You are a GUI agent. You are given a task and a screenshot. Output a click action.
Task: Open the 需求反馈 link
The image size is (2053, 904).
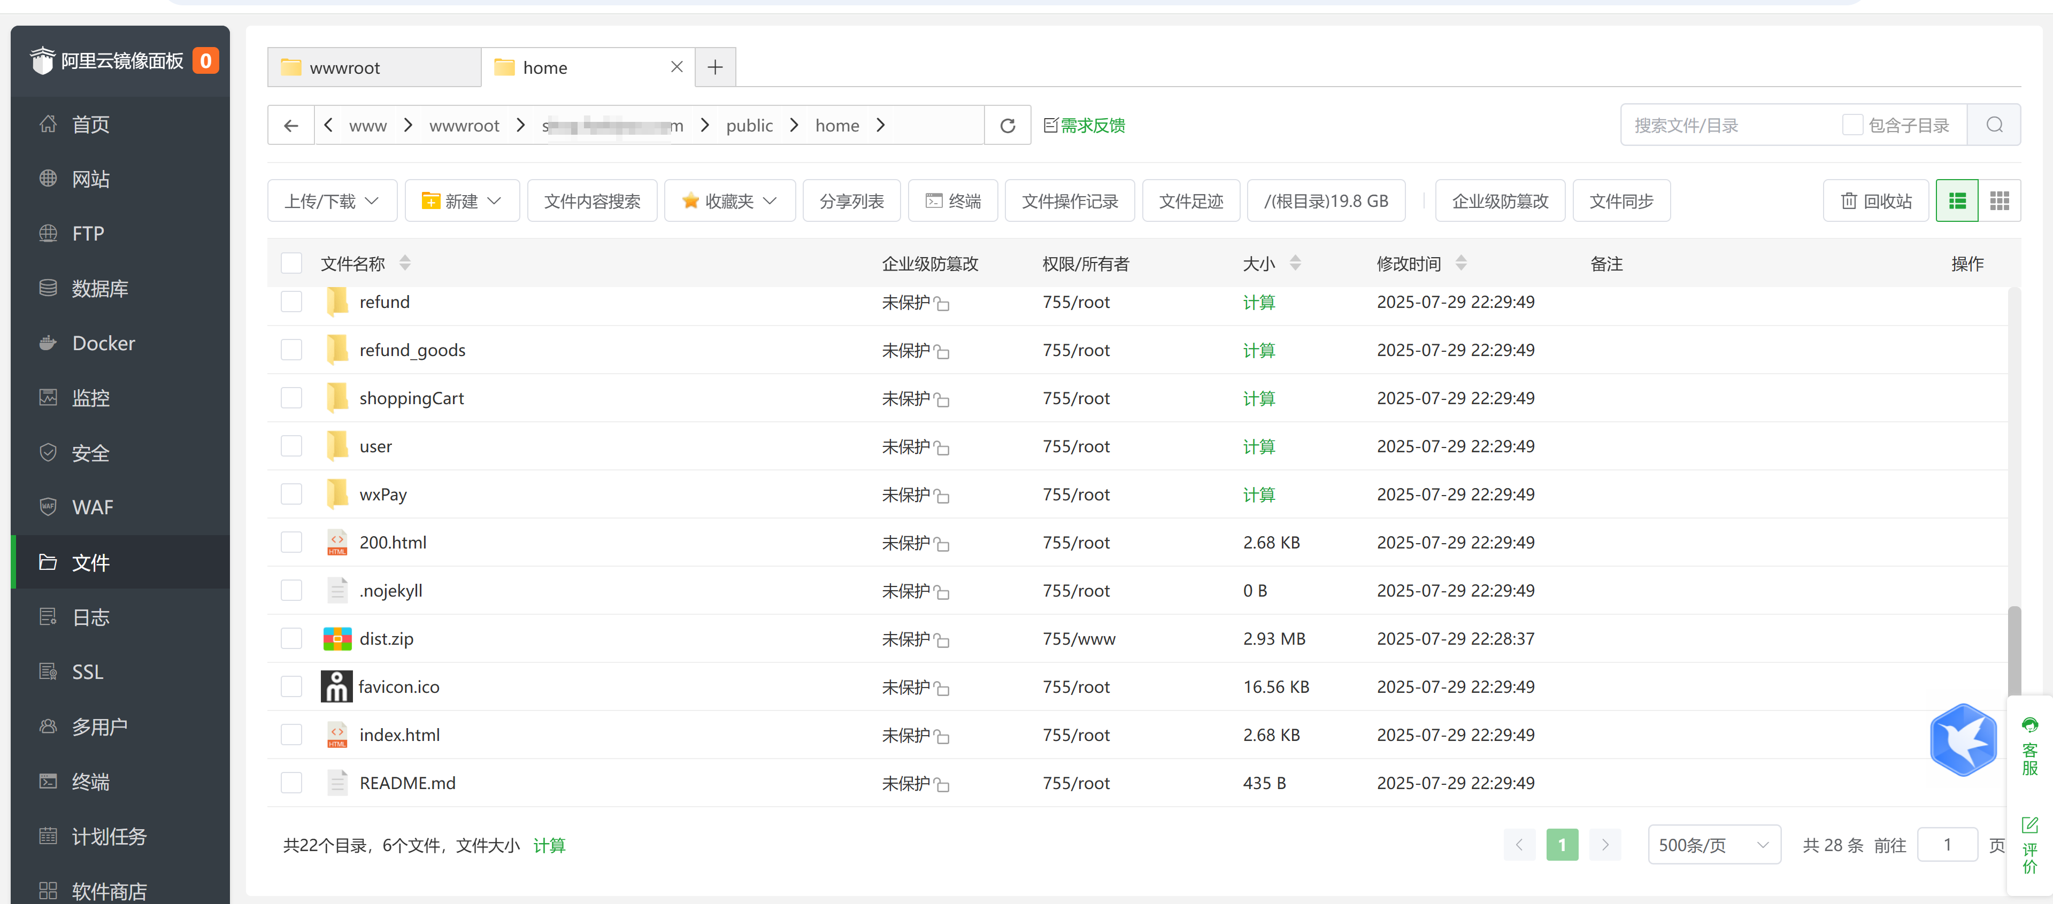(x=1084, y=125)
